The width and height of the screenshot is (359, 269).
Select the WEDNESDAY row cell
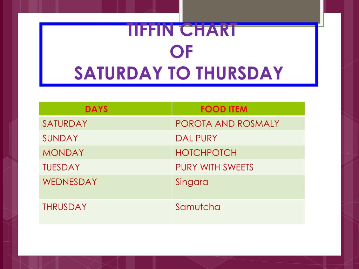(105, 187)
